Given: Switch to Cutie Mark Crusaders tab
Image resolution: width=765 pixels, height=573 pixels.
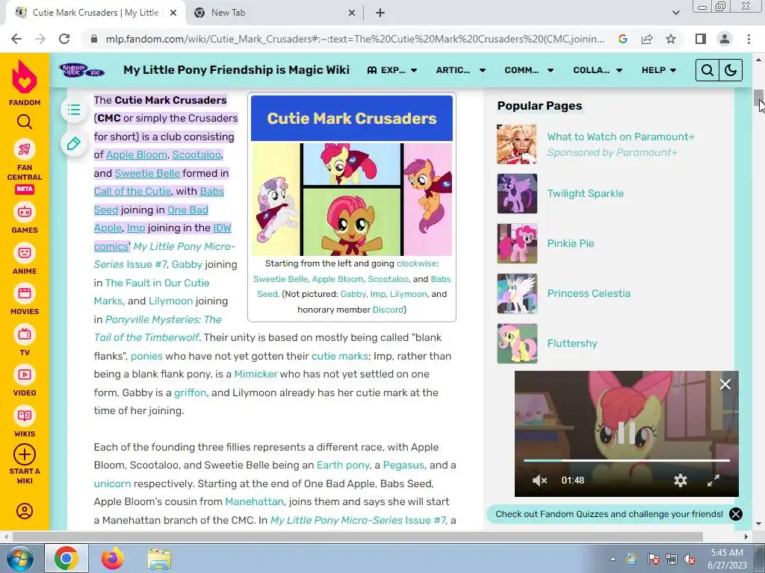Looking at the screenshot, I should pos(96,13).
